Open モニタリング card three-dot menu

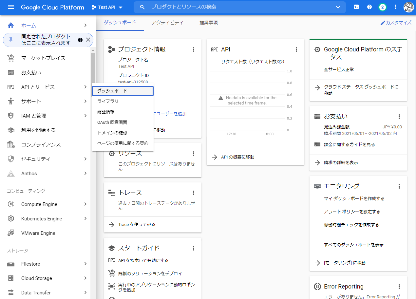tap(399, 186)
